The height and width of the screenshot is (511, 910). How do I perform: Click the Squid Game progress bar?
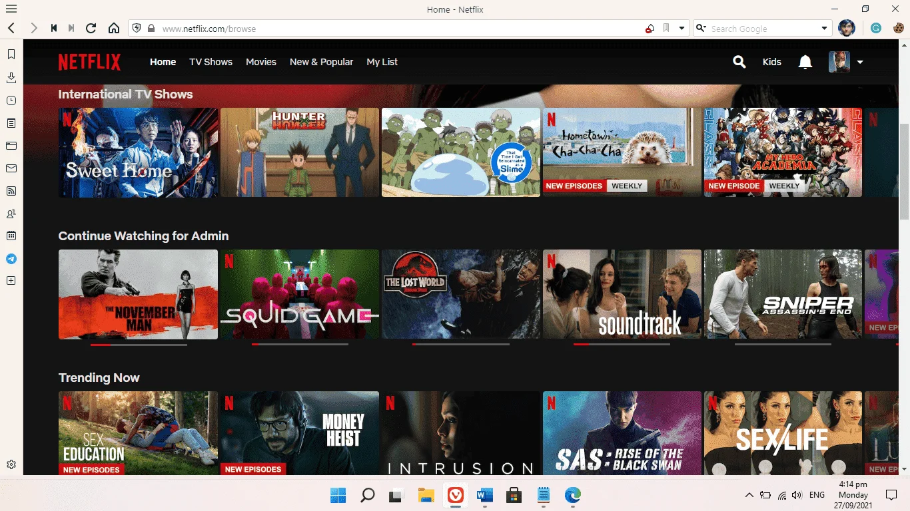300,345
